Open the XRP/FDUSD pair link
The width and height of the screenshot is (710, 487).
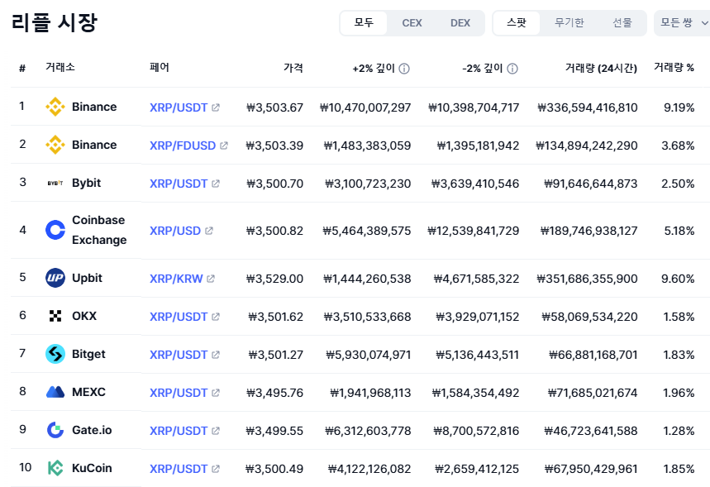coord(183,146)
